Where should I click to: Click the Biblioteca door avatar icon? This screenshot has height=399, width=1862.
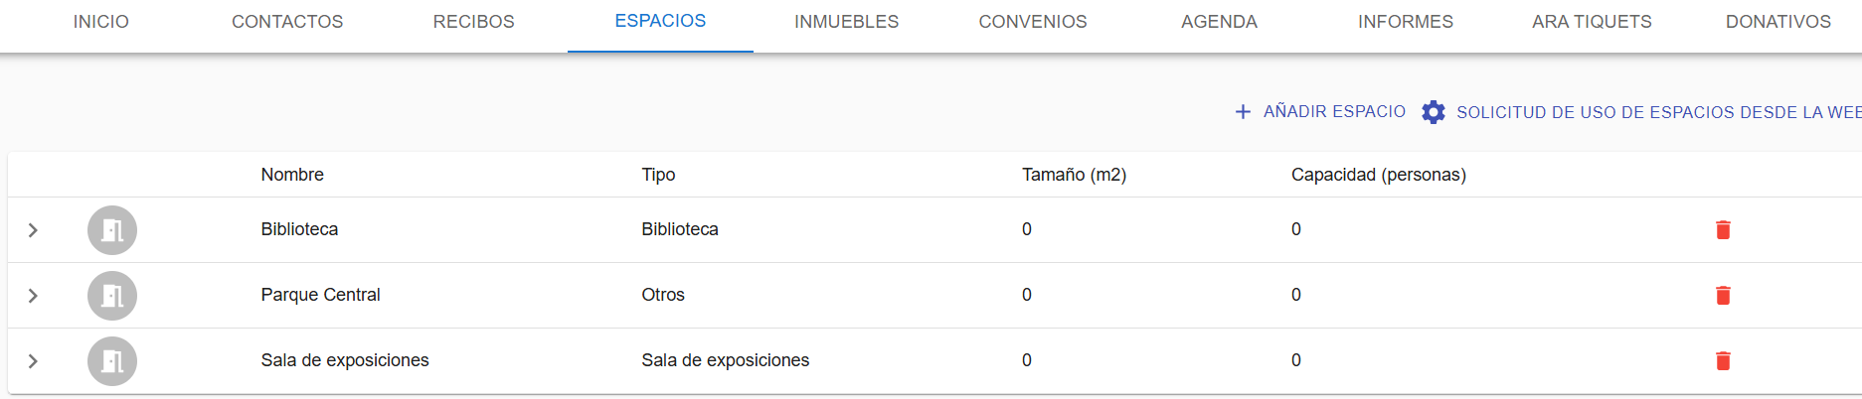112,230
